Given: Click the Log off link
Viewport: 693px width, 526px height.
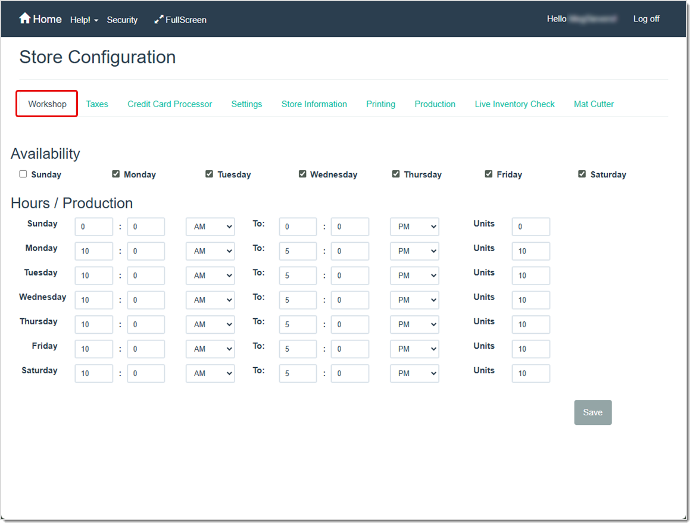Looking at the screenshot, I should pyautogui.click(x=647, y=18).
